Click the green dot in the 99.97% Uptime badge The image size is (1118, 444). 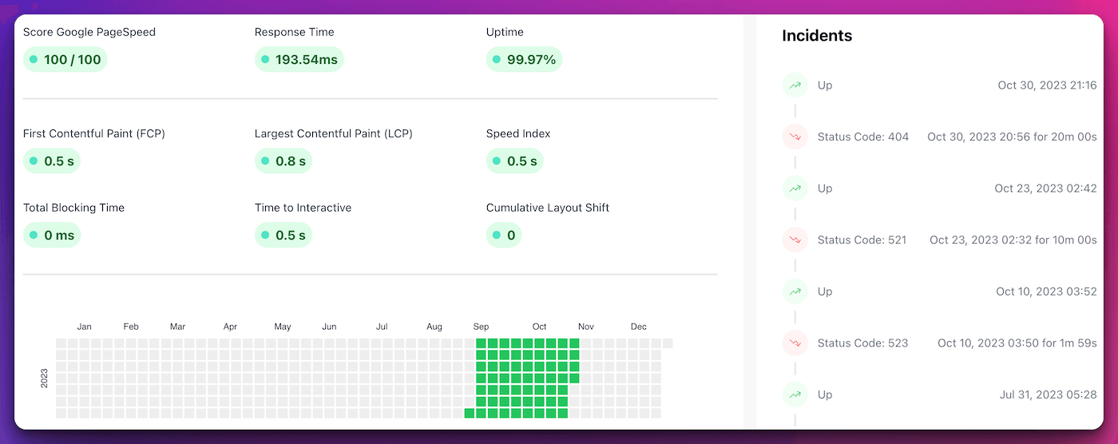pyautogui.click(x=497, y=59)
